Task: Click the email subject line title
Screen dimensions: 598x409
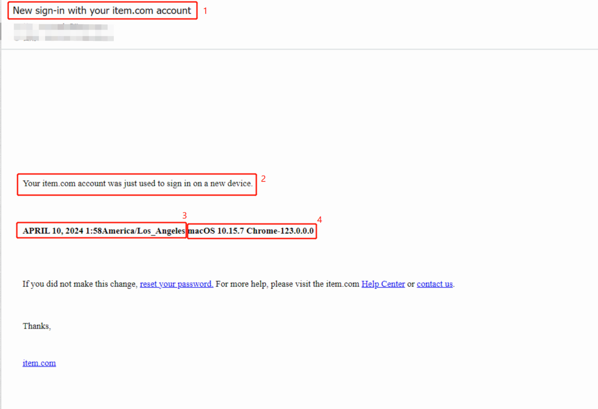Action: point(102,11)
